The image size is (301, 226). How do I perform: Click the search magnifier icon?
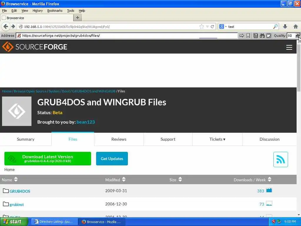(275, 26)
